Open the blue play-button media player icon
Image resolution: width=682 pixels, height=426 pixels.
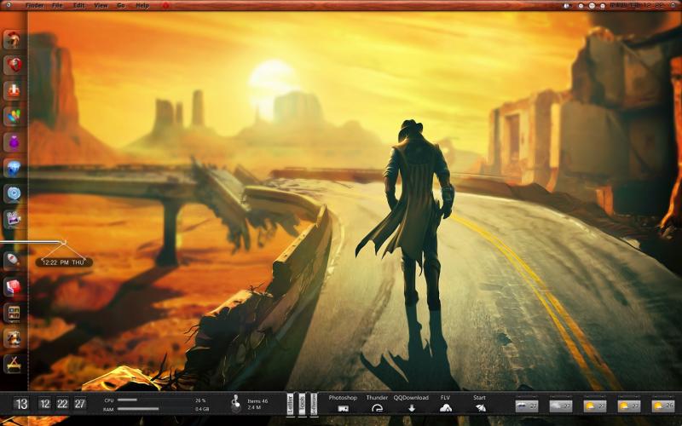tap(14, 193)
